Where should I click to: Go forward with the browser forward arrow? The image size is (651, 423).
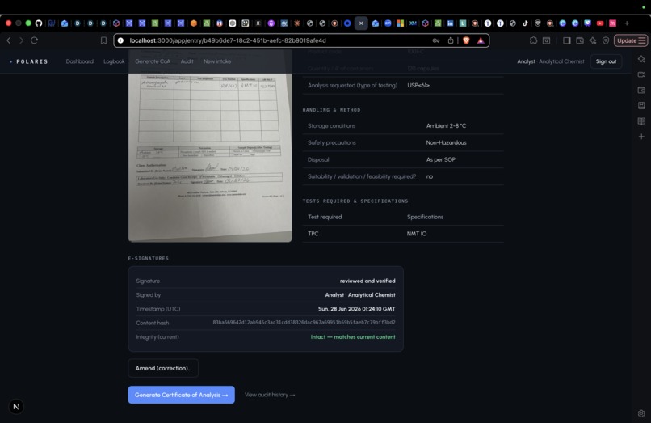coord(21,40)
